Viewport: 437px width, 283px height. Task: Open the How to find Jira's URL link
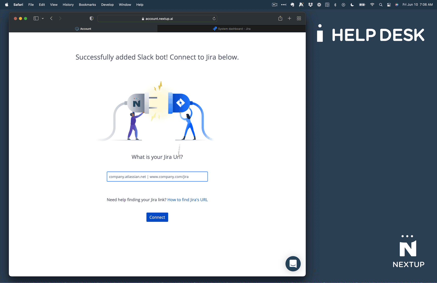(187, 200)
